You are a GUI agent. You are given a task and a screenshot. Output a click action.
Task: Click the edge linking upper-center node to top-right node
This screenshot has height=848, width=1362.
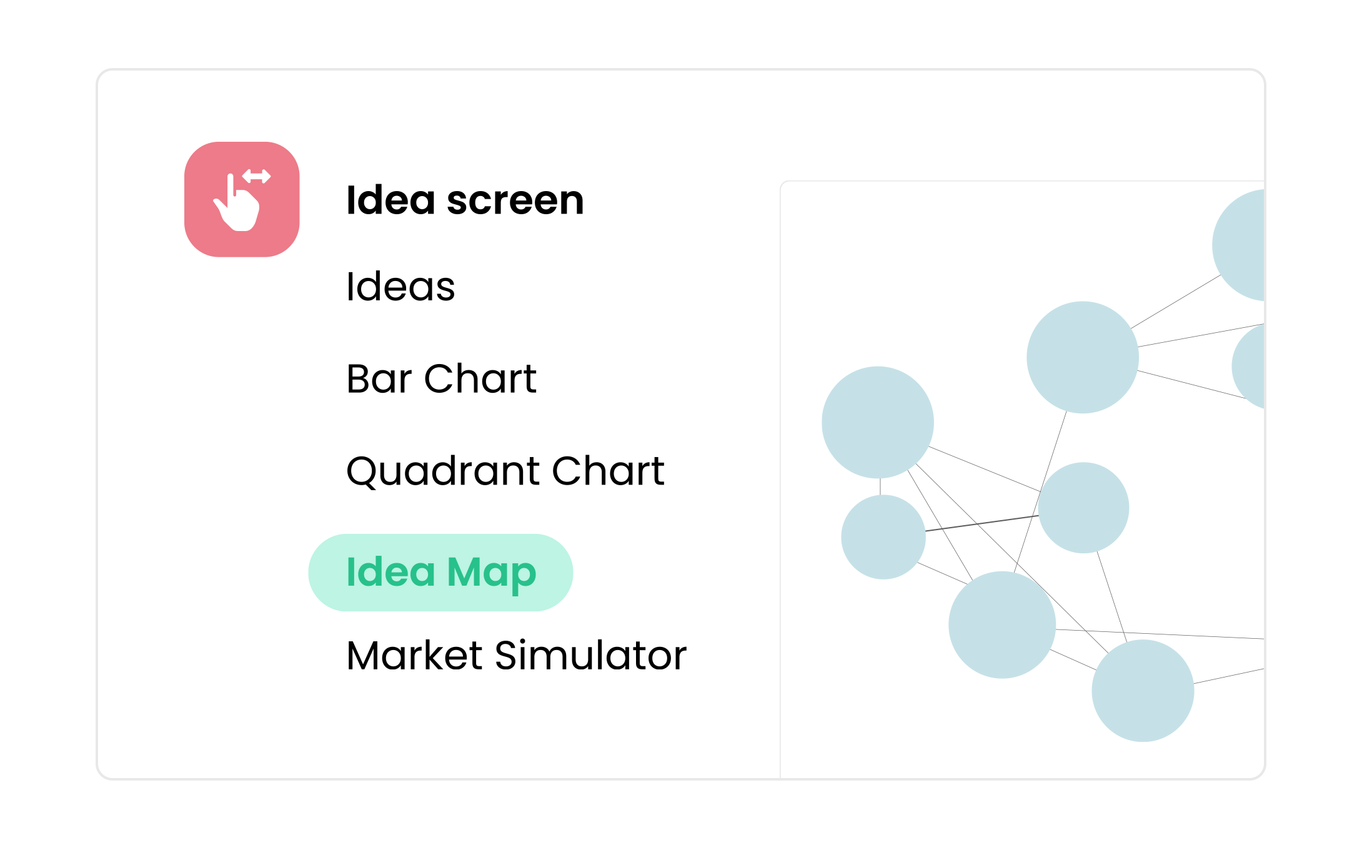pos(1175,302)
